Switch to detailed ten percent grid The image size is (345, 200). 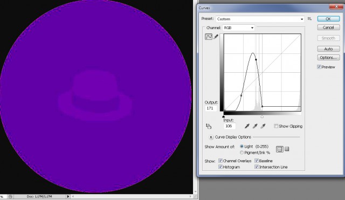click(x=287, y=149)
